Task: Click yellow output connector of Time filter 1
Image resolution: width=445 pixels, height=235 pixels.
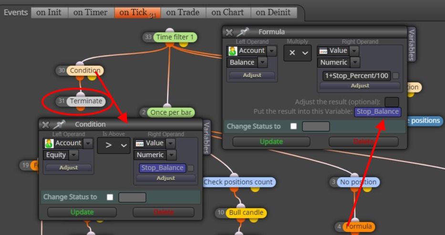Action: pos(184,44)
